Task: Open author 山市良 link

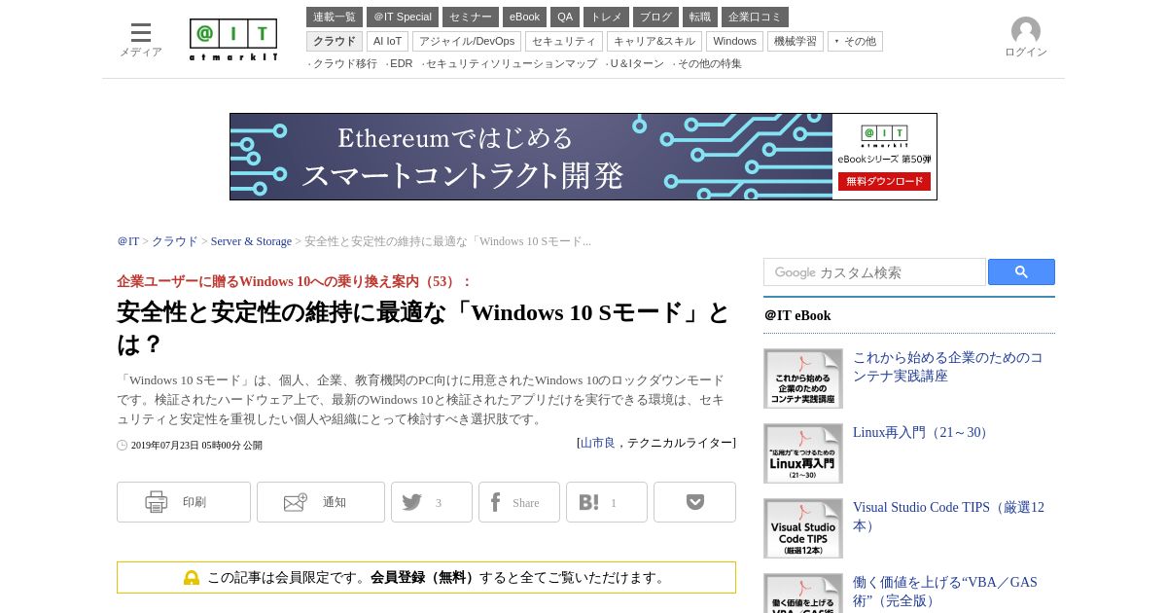Action: coord(598,443)
